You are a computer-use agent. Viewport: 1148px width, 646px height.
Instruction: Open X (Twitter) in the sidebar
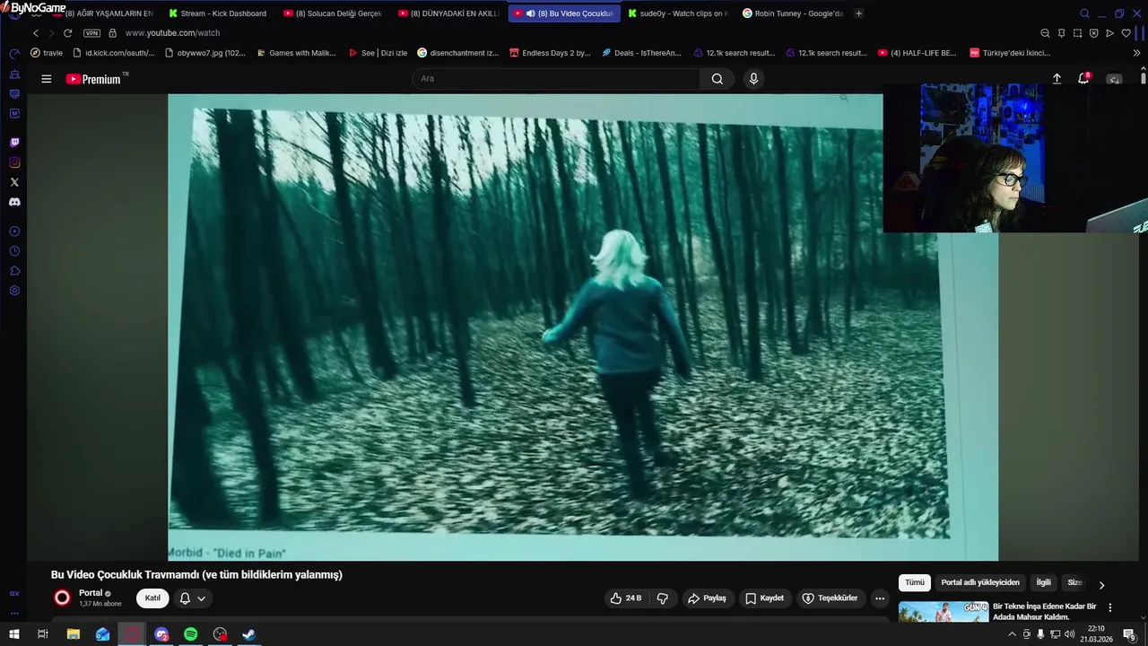14,182
